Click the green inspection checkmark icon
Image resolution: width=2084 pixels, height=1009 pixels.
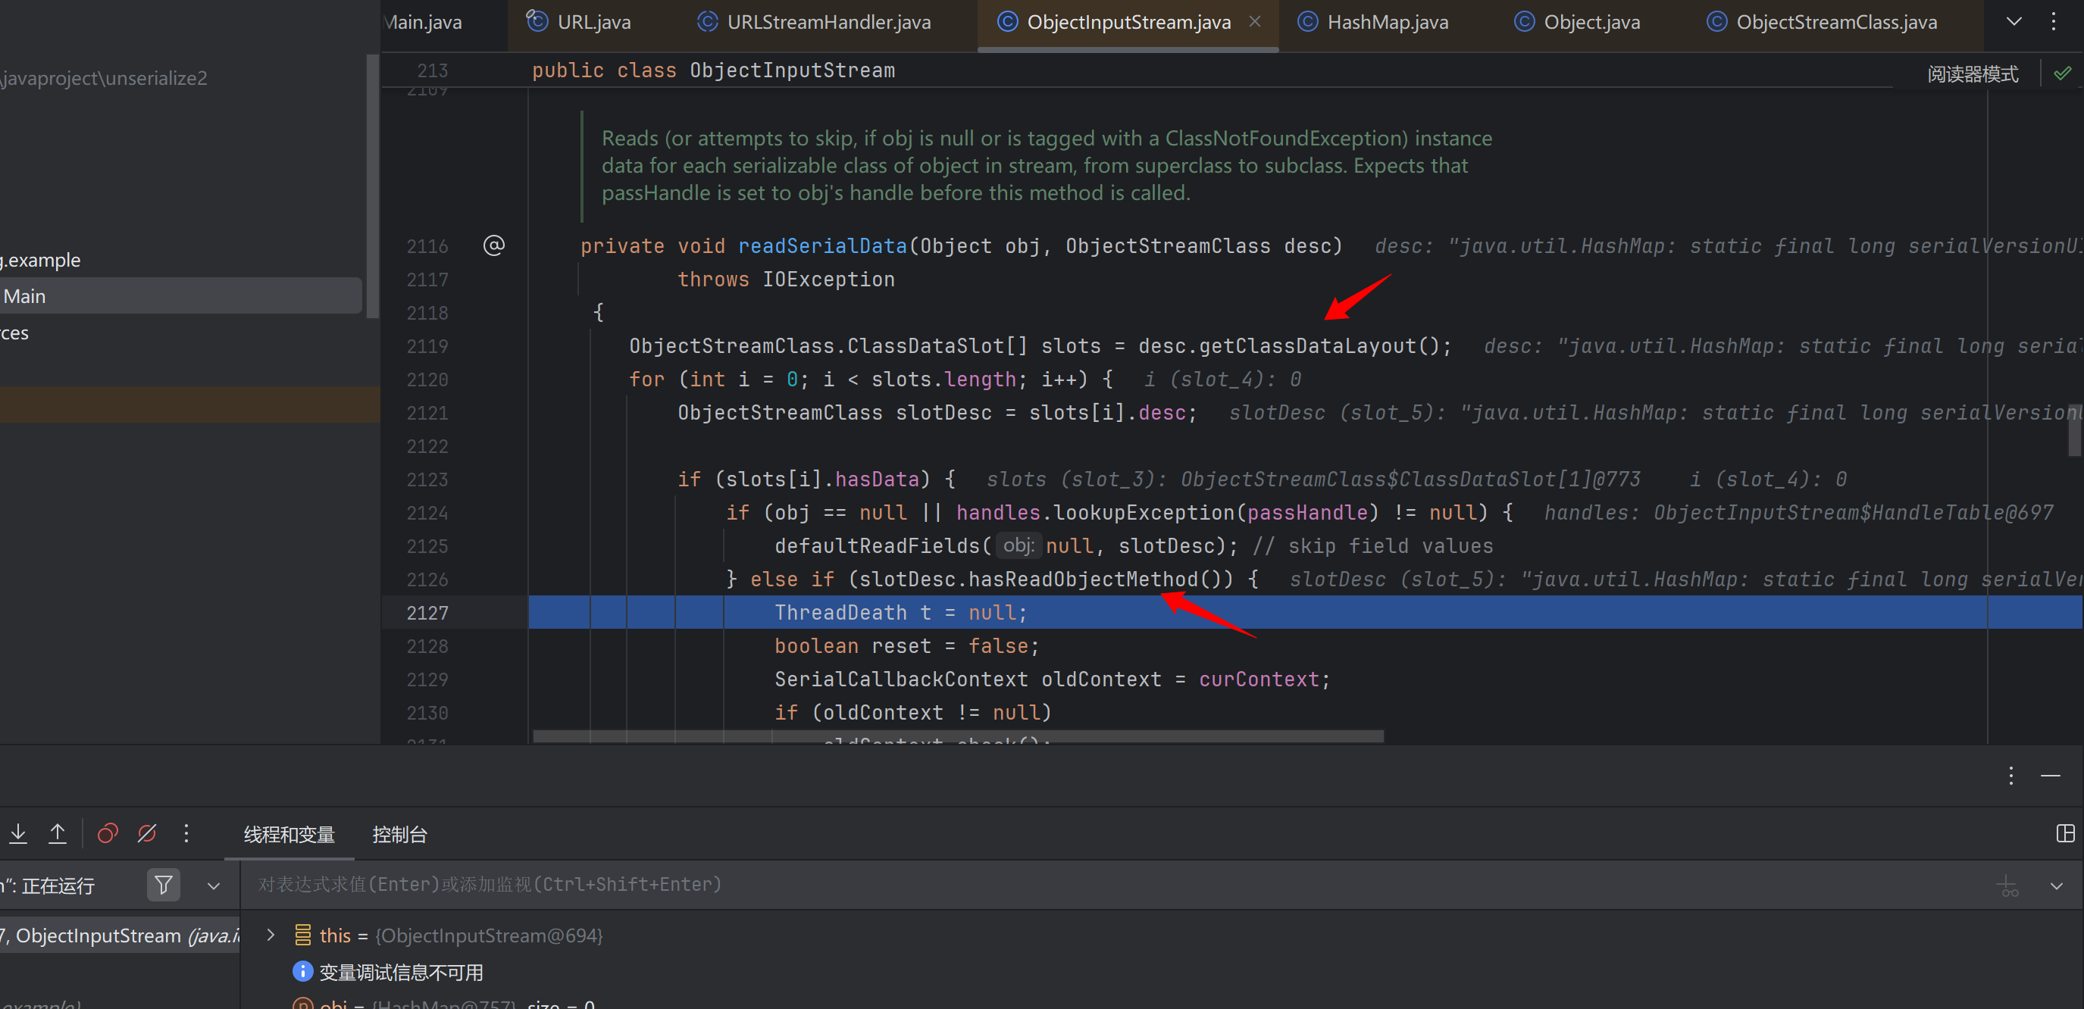click(2062, 73)
